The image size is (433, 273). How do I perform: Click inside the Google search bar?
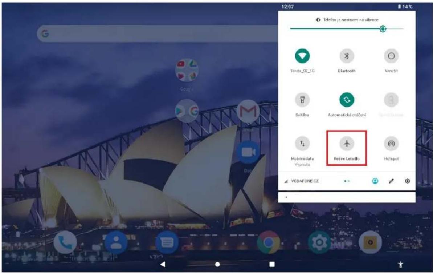[158, 34]
